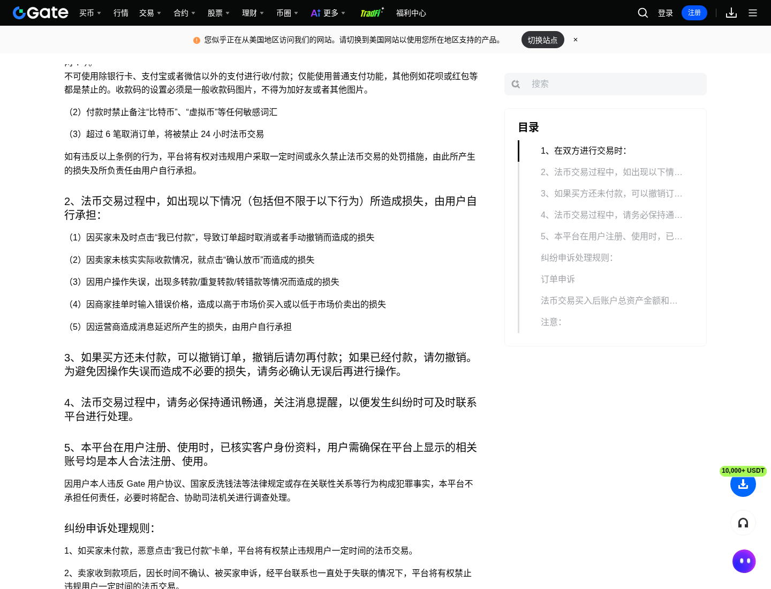This screenshot has width=771, height=589.
Task: Jump to 注意 in contents
Action: pos(551,322)
